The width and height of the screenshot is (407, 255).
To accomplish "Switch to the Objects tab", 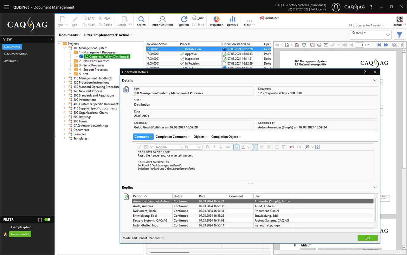I will 199,137.
